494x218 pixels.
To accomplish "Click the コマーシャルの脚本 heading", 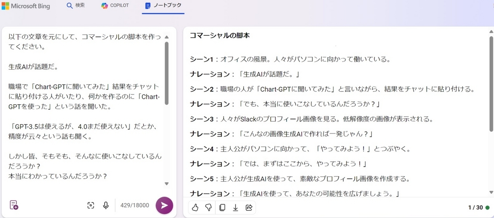I will [219, 36].
